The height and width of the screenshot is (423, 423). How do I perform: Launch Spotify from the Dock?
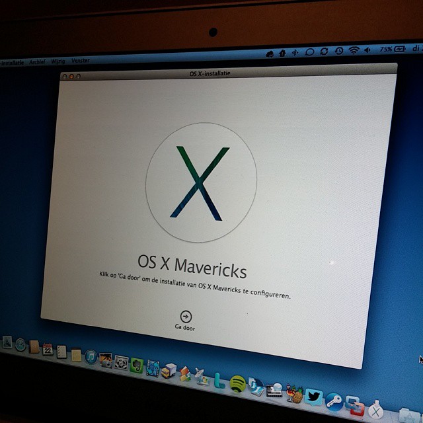tap(238, 384)
